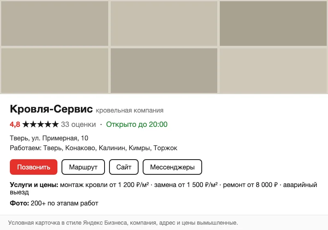Viewport: 328px width, 230px height.
Task: Open the bottom-right photo thumbnail
Action: click(x=273, y=70)
